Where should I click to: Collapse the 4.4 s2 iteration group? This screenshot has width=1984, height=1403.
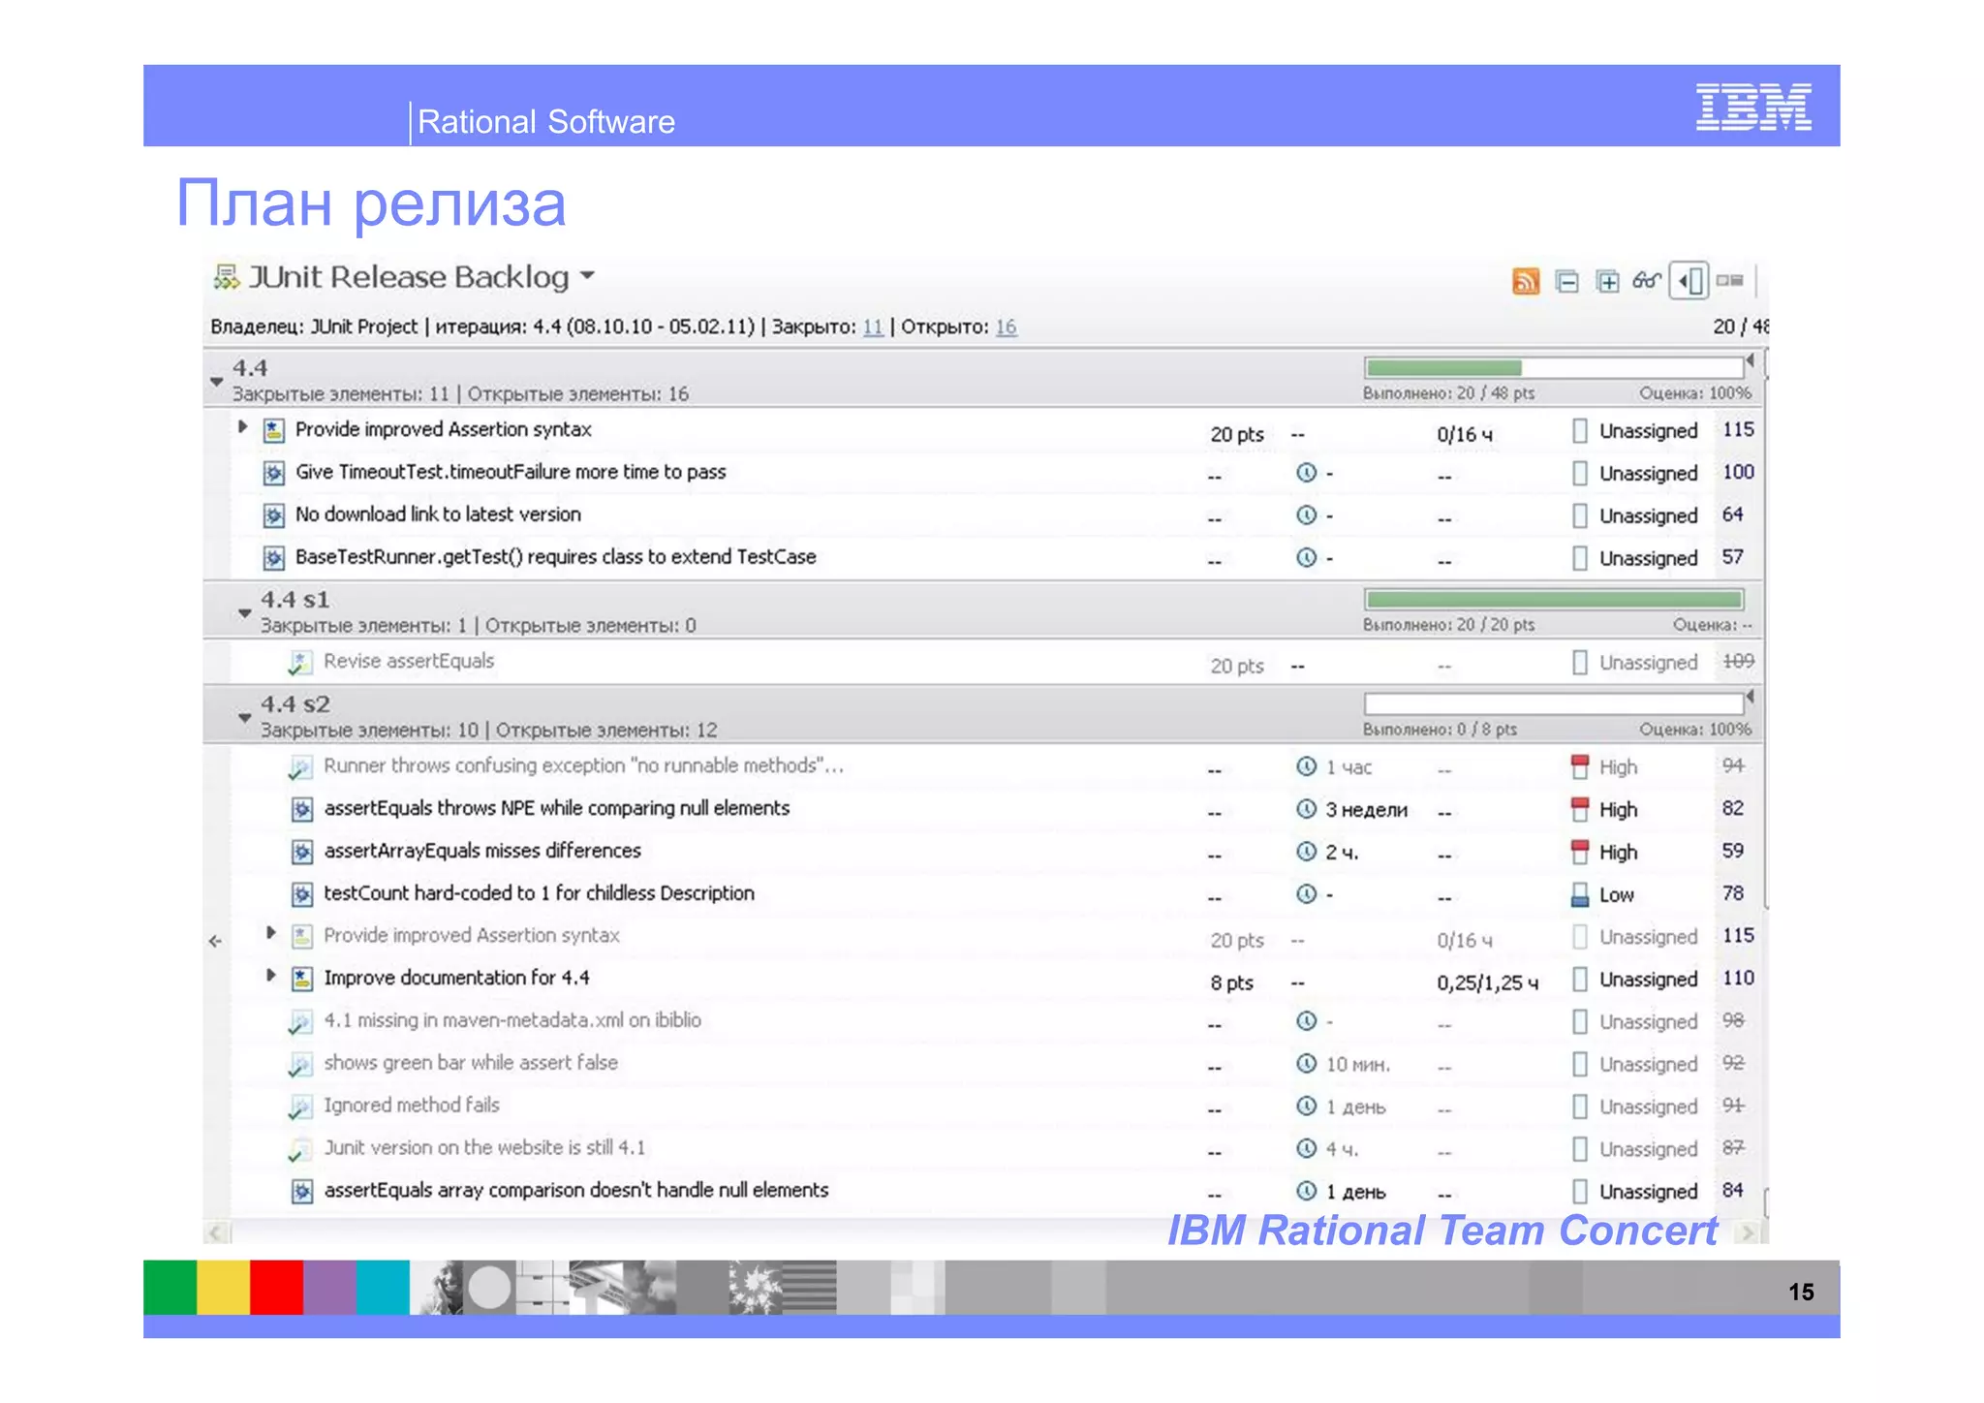245,717
